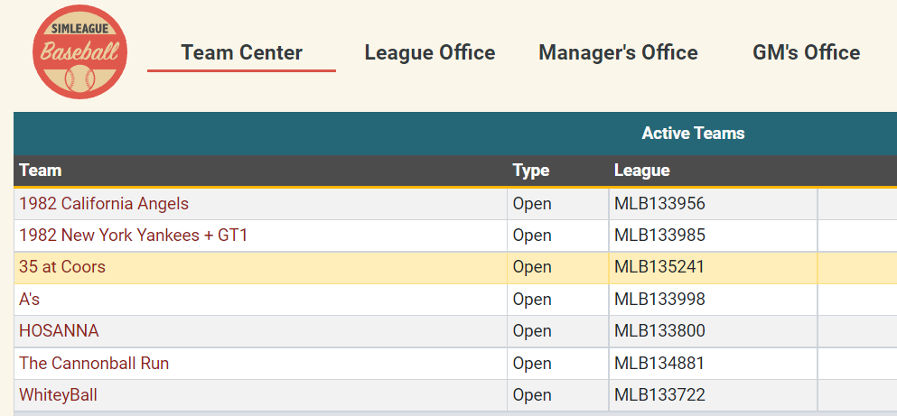The height and width of the screenshot is (416, 897).
Task: Click league MLB135241 in highlighted row
Action: point(659,267)
